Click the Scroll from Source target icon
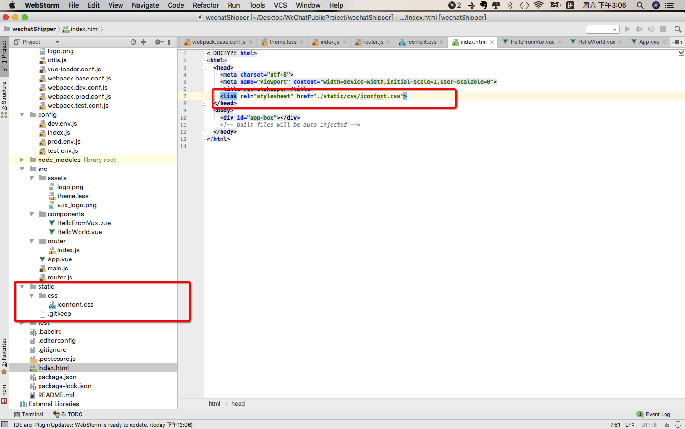Image resolution: width=685 pixels, height=429 pixels. click(x=133, y=42)
